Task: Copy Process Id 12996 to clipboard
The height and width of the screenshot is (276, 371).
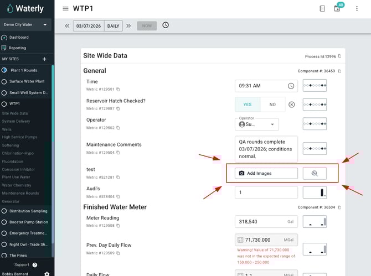Action: [x=340, y=56]
